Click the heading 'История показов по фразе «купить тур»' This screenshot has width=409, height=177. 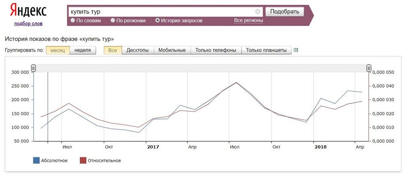[59, 39]
